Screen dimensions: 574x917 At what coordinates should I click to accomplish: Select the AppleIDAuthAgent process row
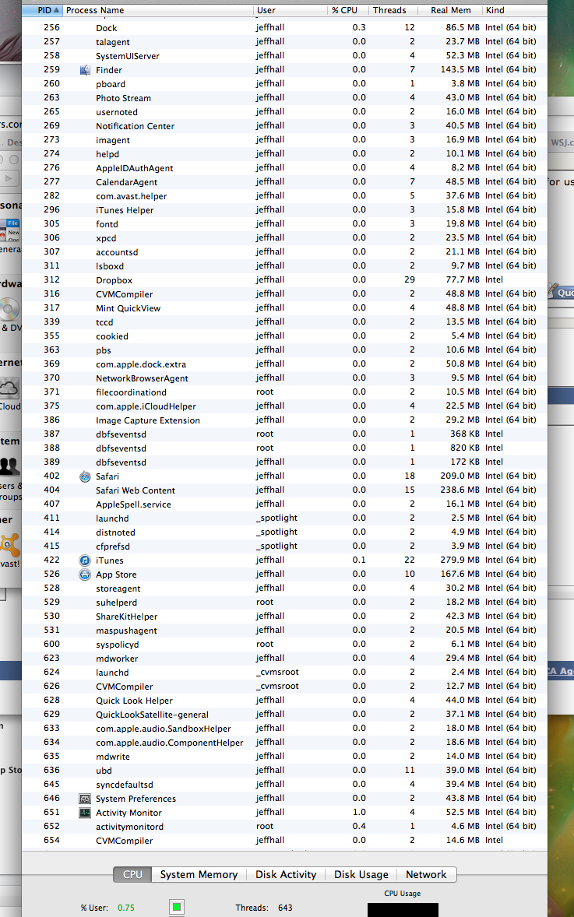(x=284, y=168)
